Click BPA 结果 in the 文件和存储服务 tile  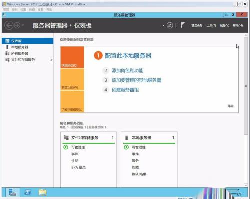(78, 167)
